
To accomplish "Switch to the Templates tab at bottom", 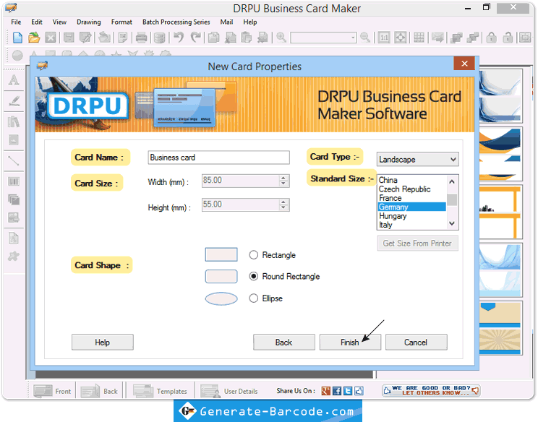I will [x=161, y=391].
